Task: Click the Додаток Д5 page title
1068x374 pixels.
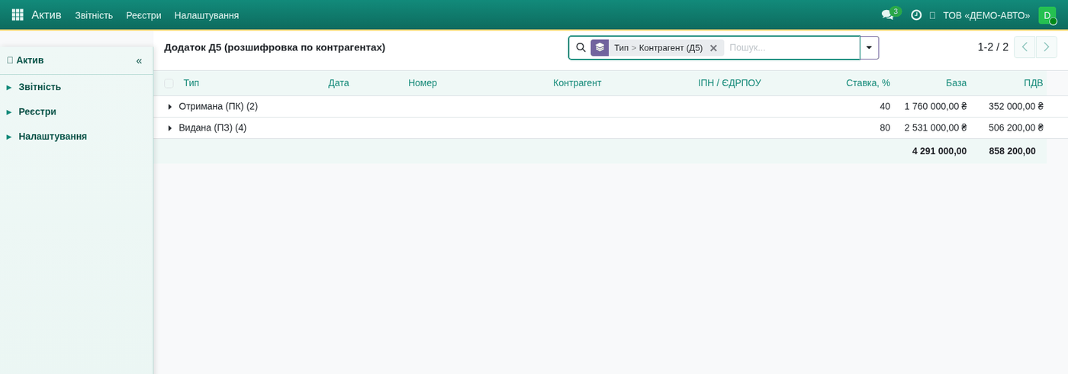Action: pos(275,47)
